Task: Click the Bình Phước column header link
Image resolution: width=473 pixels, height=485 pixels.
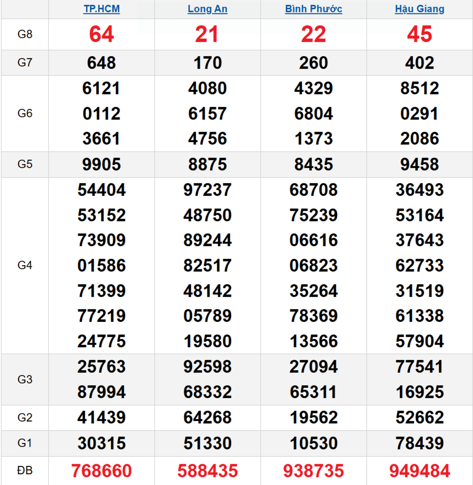Action: point(313,9)
